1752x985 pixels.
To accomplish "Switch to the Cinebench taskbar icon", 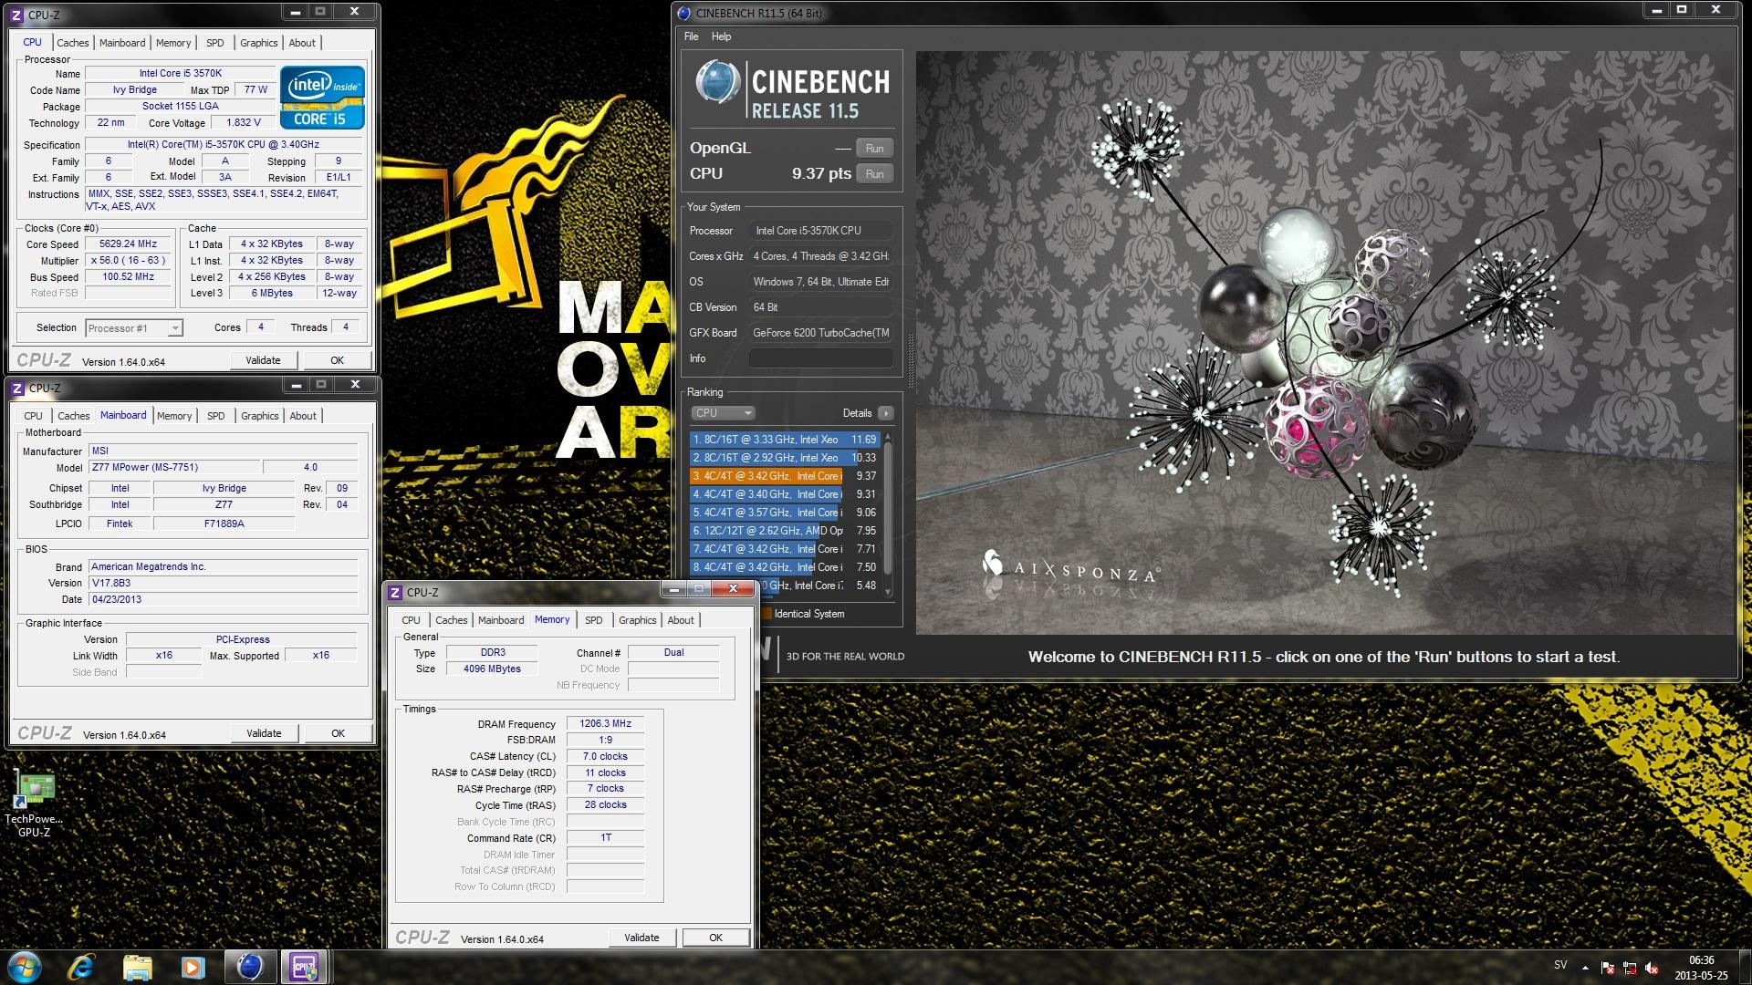I will tap(249, 967).
